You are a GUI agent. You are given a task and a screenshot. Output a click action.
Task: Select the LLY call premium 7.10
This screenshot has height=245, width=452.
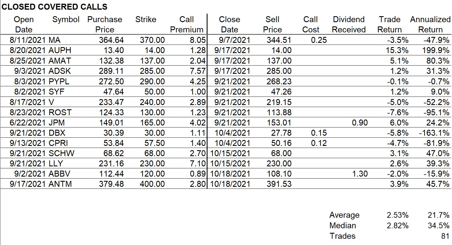coord(198,164)
